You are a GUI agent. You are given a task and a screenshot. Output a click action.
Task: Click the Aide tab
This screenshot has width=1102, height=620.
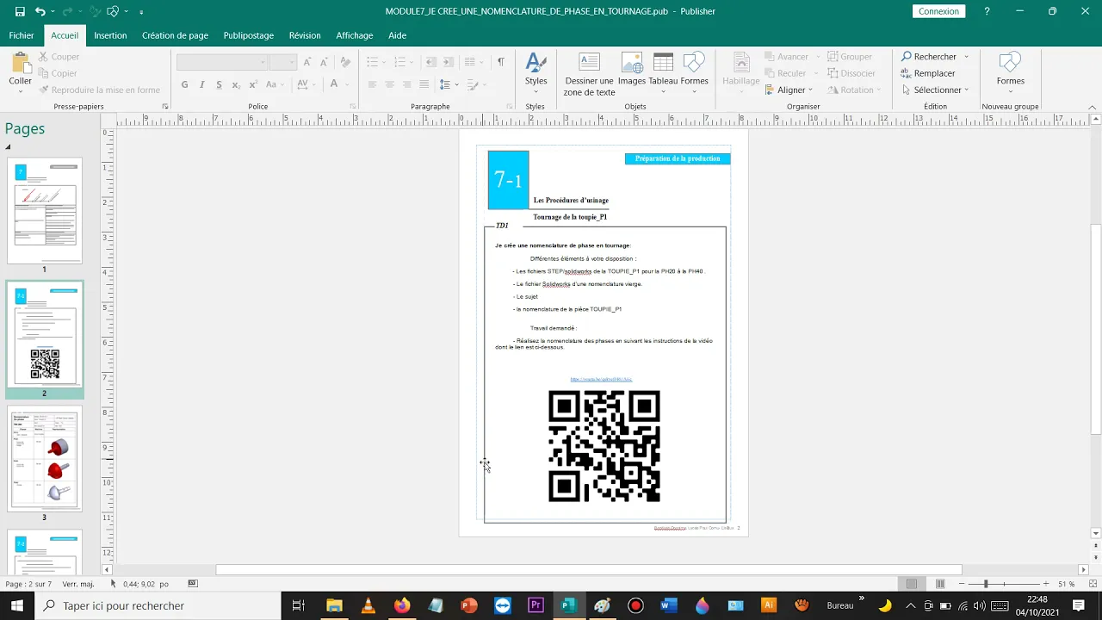click(x=397, y=35)
